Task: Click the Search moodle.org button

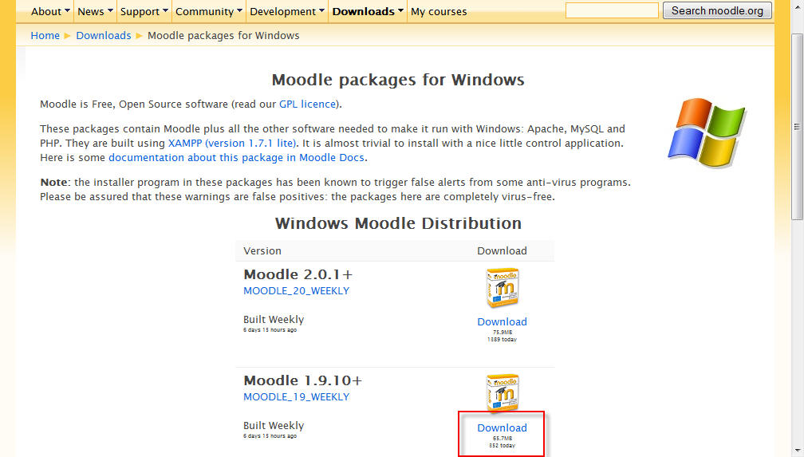Action: (717, 10)
